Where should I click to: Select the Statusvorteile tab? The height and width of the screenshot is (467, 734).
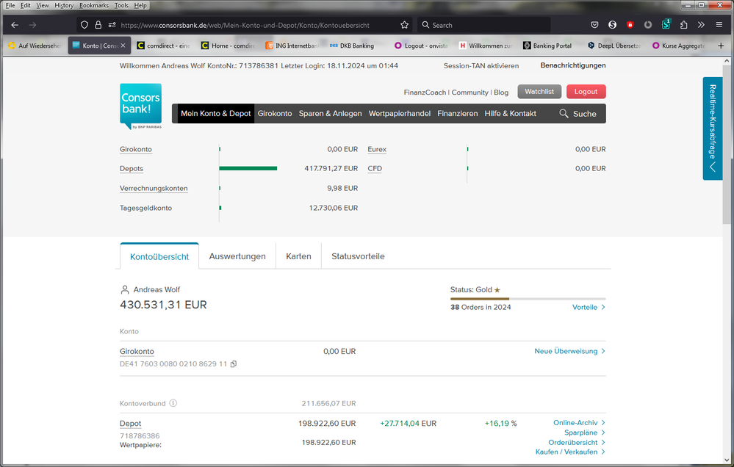(358, 256)
